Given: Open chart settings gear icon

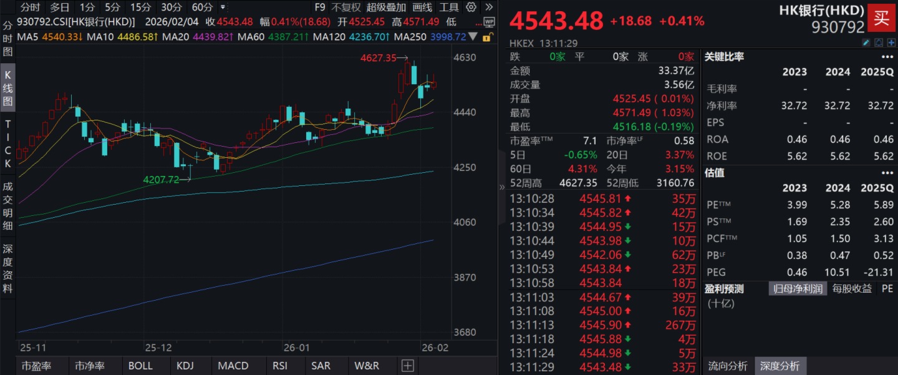Looking at the screenshot, I should 471,7.
